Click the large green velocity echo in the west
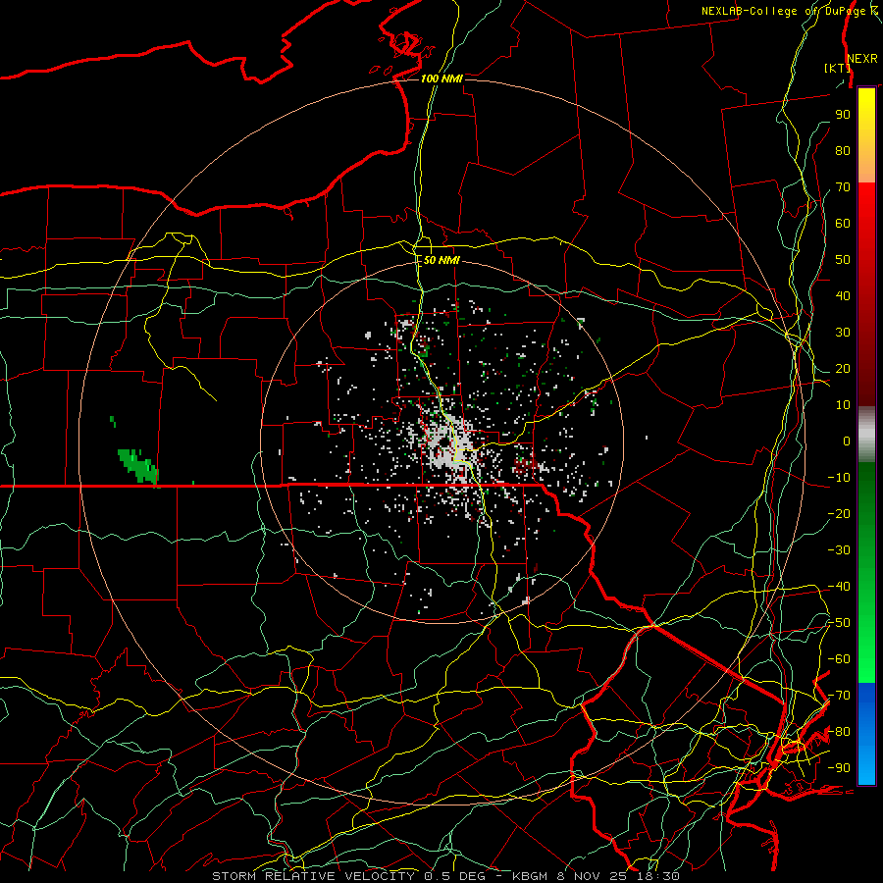Screen dimensions: 883x883 pos(138,465)
